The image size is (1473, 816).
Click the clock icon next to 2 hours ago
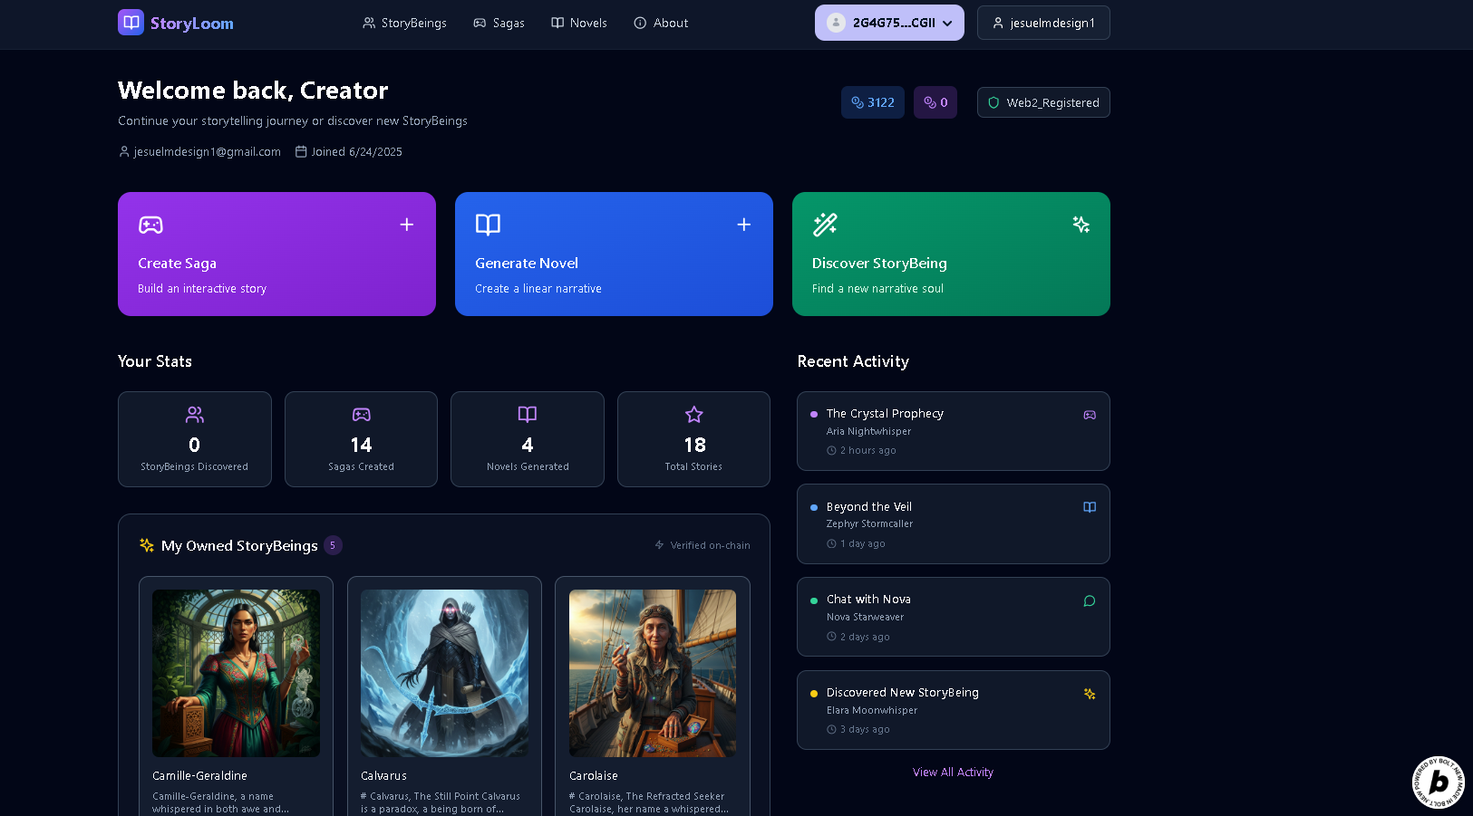click(831, 450)
